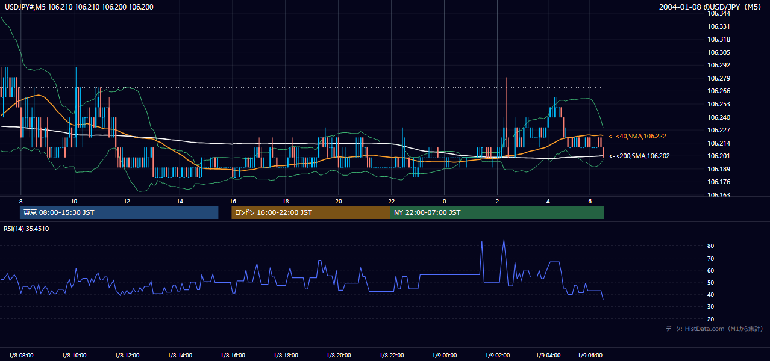The image size is (770, 361).
Task: Click hour tick 18 under the price chart
Action: [x=286, y=201]
